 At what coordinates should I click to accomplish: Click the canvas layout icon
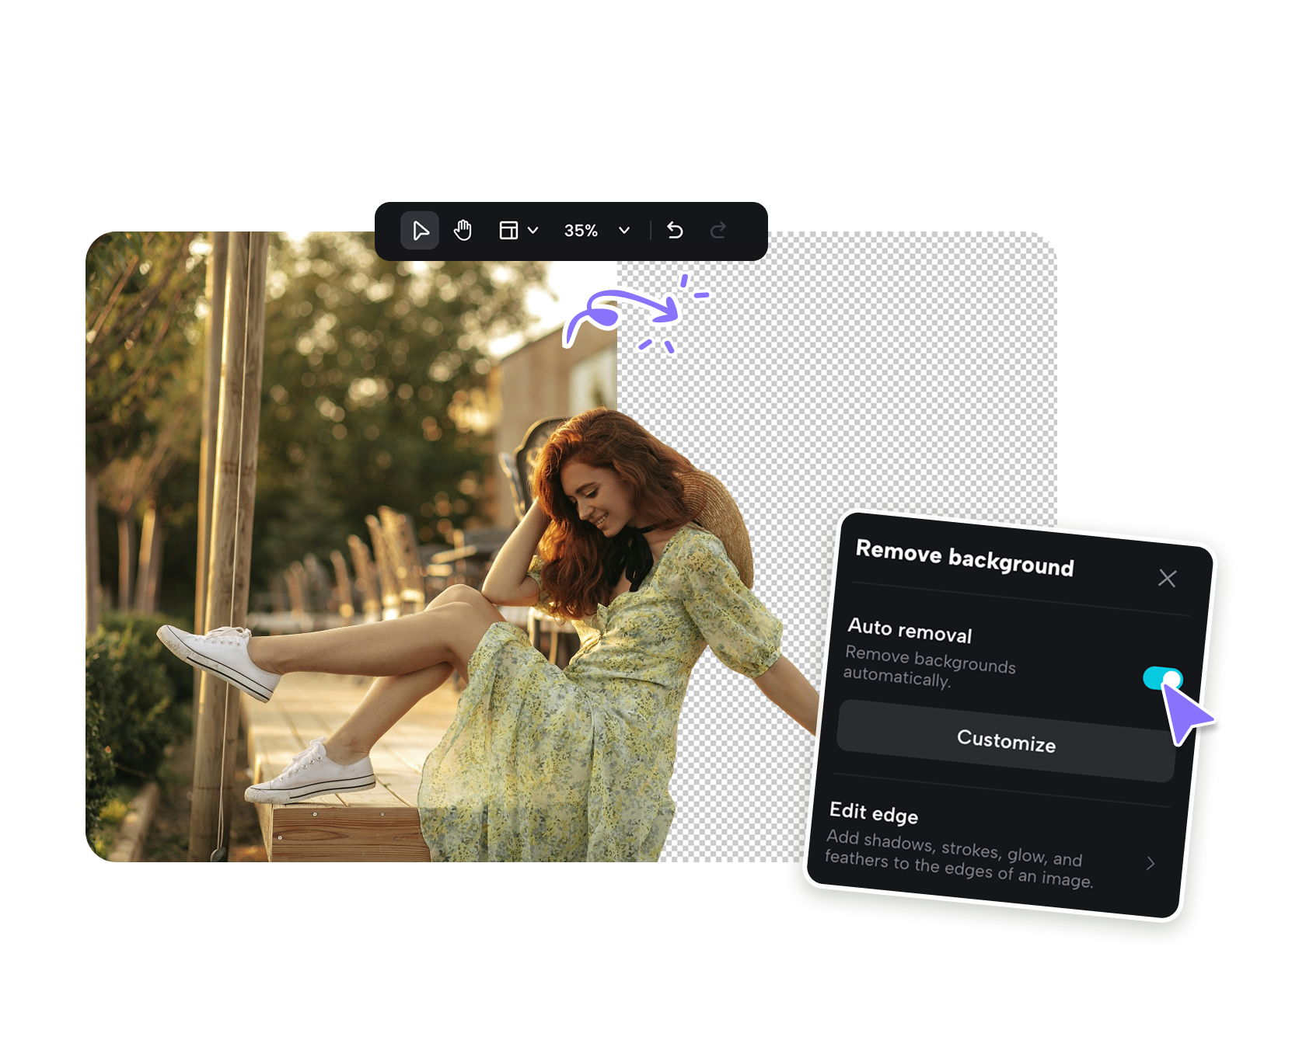click(509, 230)
